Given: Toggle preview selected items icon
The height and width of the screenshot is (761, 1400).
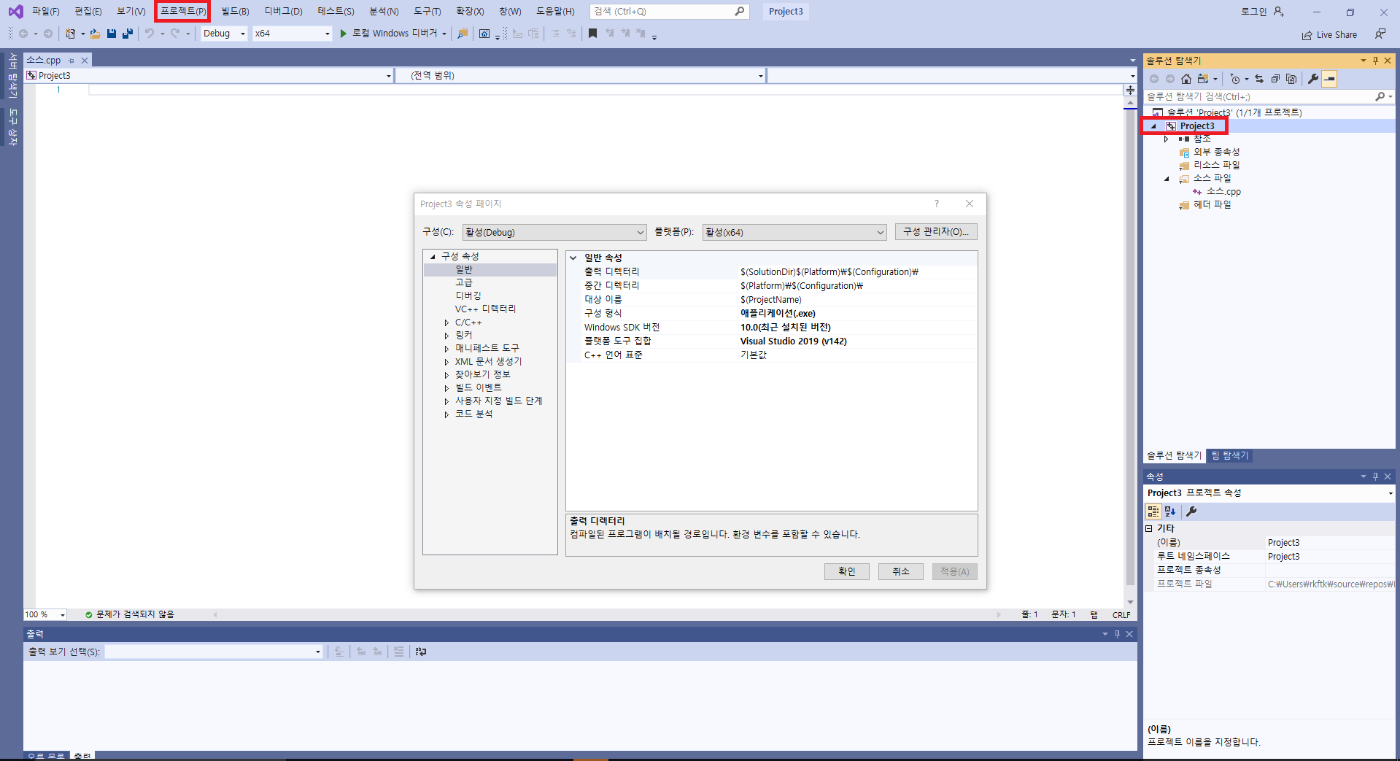Looking at the screenshot, I should click(x=1329, y=79).
